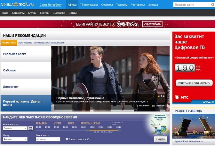Screen dimensions: 215x146
Task: Open the Клубы submenu item
Action: 32,13
